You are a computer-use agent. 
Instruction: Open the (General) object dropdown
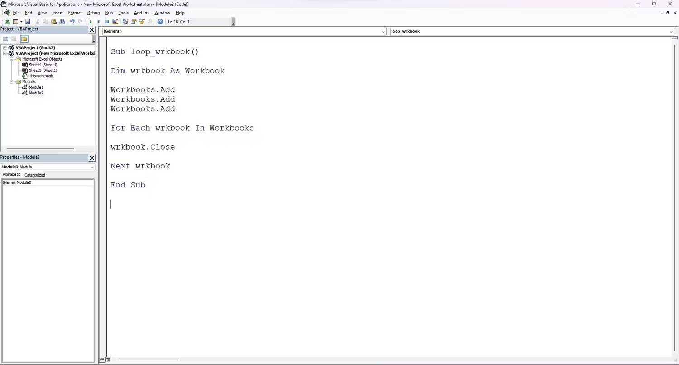pyautogui.click(x=383, y=31)
